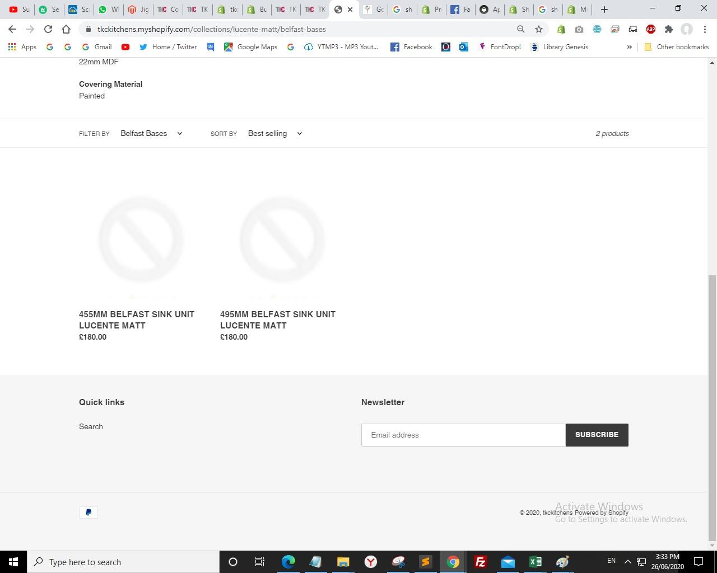
Task: Open the 455MM Belfast Sink Unit product
Action: pyautogui.click(x=137, y=320)
